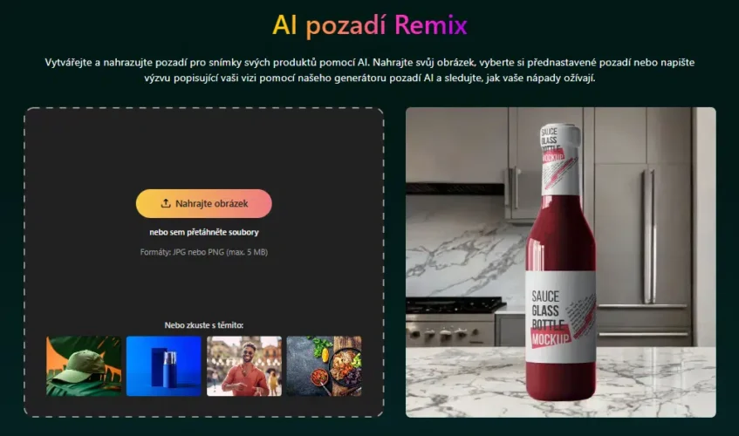Screen dimensions: 739x436
Task: Select the food dishes sample thumbnail
Action: pyautogui.click(x=325, y=366)
